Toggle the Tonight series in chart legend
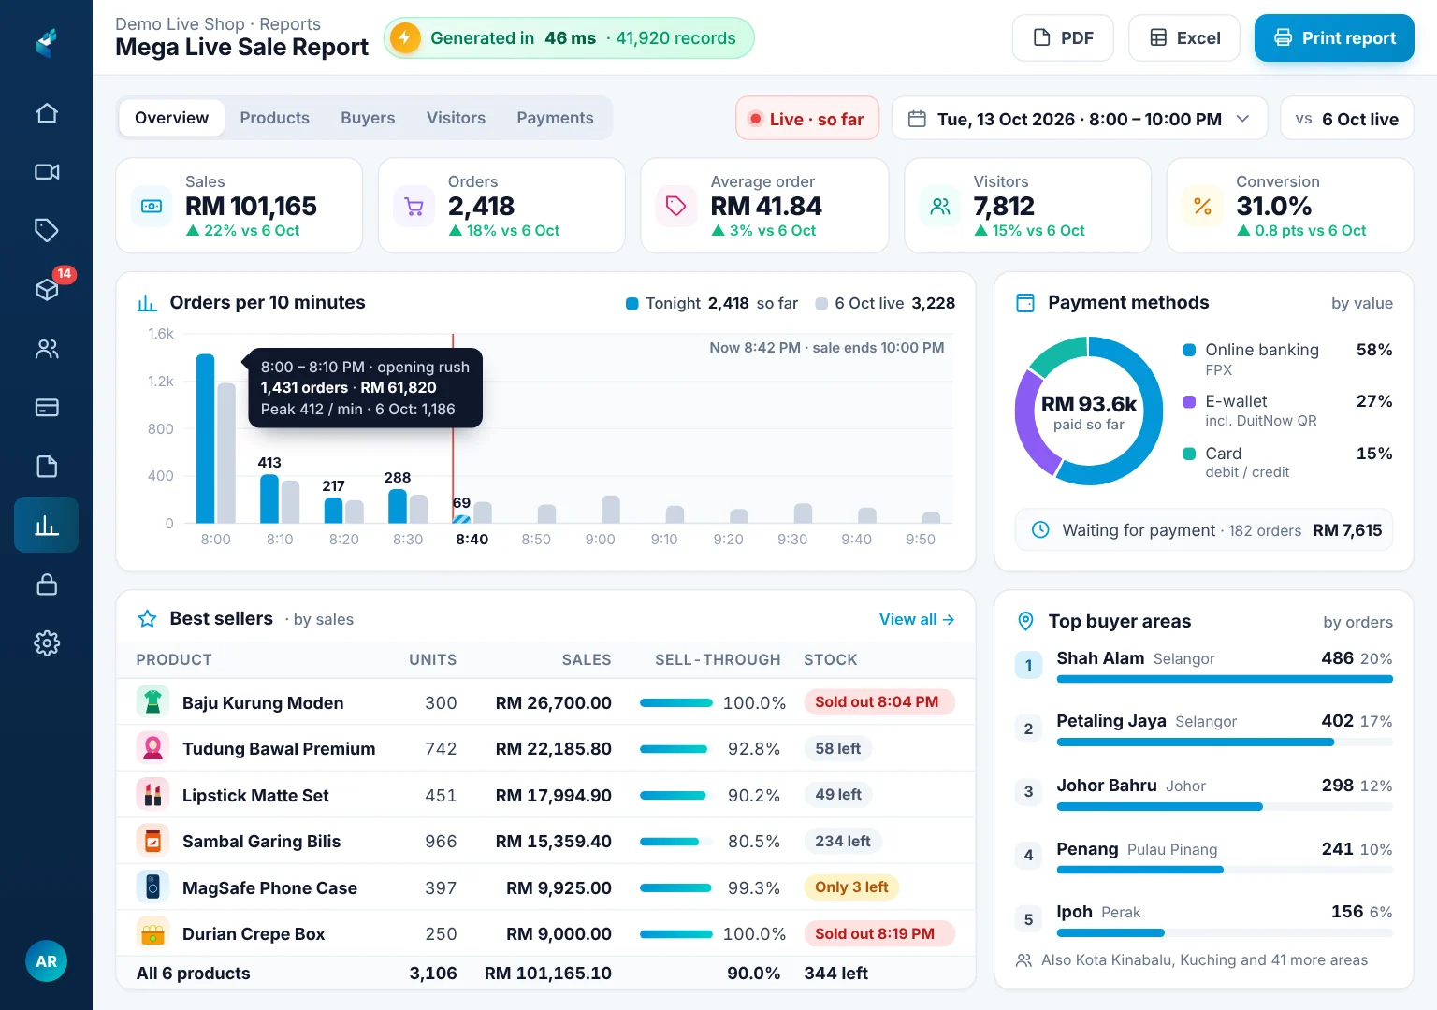 point(712,304)
